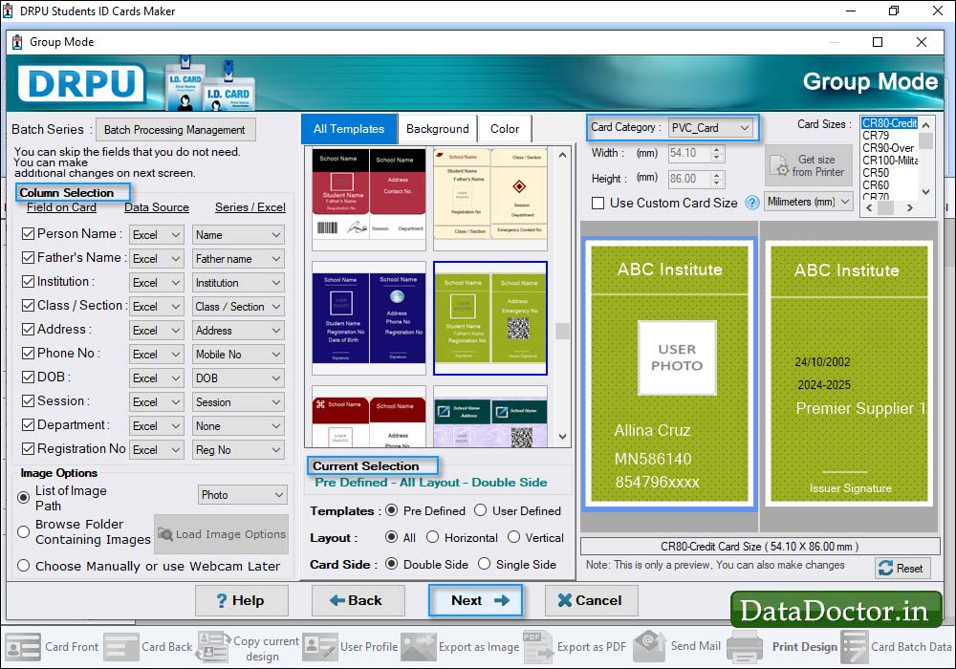Toggle the Address checkbox
The height and width of the screenshot is (669, 956).
pyautogui.click(x=28, y=329)
